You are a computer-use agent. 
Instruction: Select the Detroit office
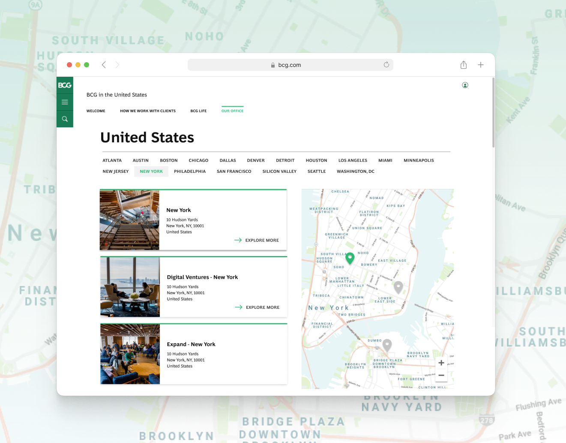click(x=285, y=160)
